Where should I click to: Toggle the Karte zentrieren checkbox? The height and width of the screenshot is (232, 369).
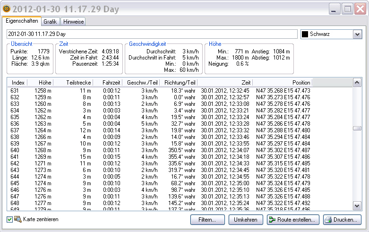10,219
